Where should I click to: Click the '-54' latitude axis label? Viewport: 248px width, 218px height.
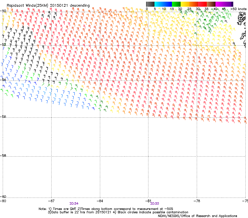pos(3,79)
